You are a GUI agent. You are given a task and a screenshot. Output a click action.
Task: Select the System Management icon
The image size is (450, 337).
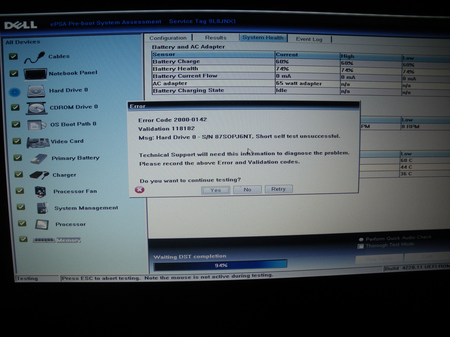point(42,208)
